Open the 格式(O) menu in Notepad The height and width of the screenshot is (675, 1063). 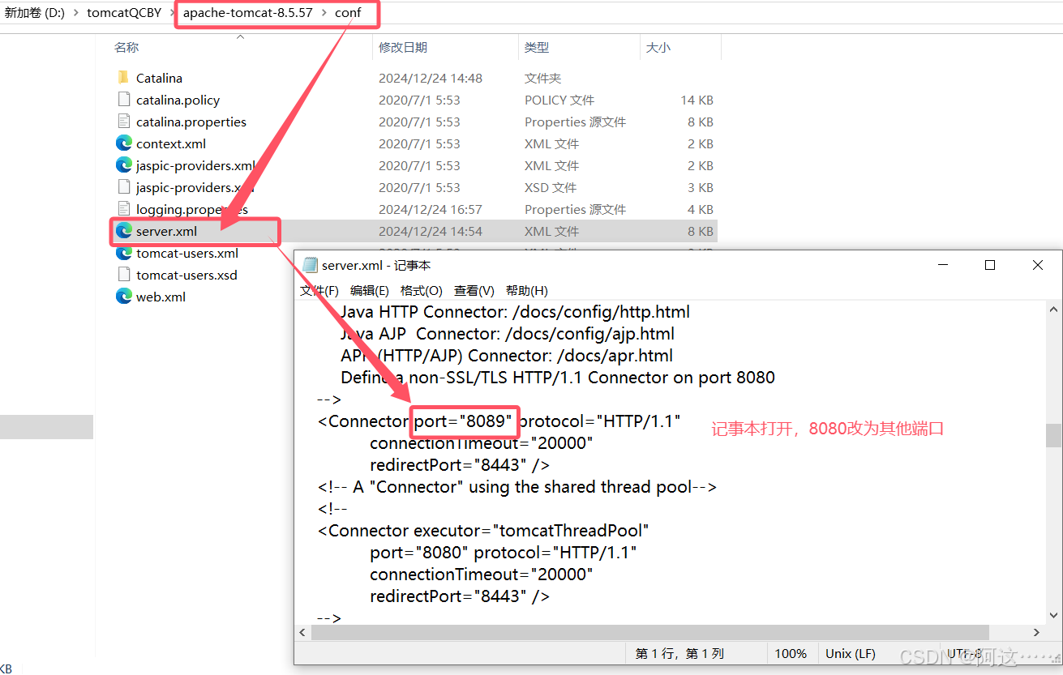420,290
